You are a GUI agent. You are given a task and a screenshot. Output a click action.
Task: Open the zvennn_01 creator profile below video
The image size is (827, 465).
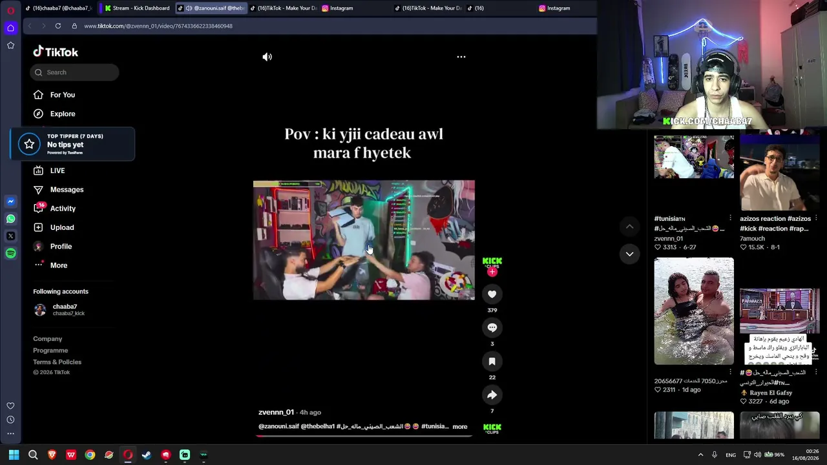pos(276,413)
